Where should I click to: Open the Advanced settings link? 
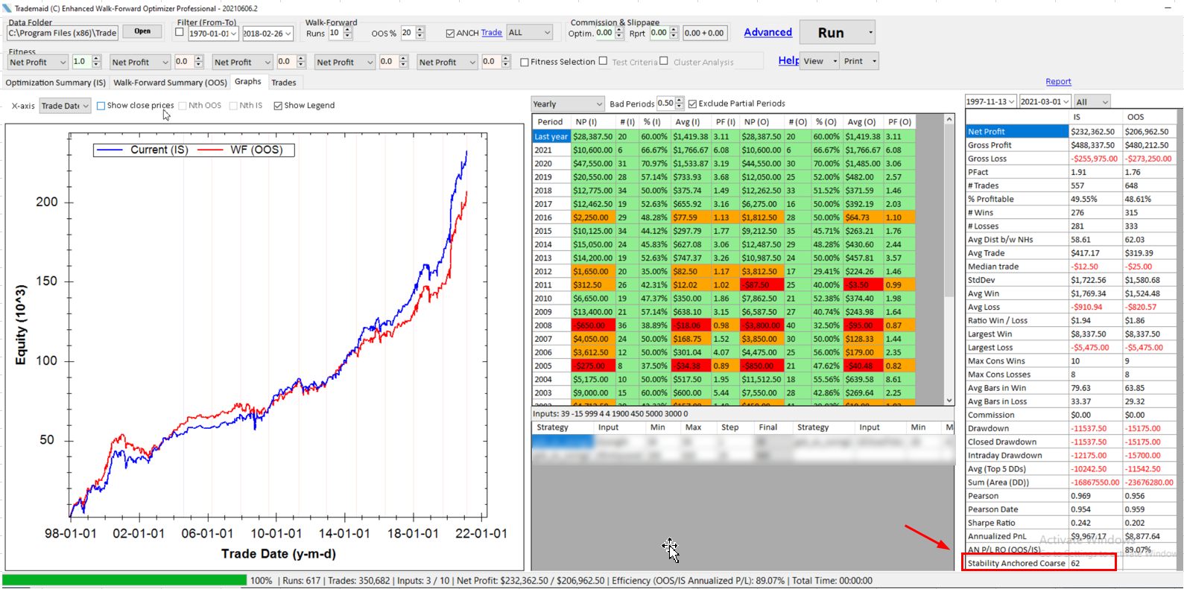coord(767,32)
